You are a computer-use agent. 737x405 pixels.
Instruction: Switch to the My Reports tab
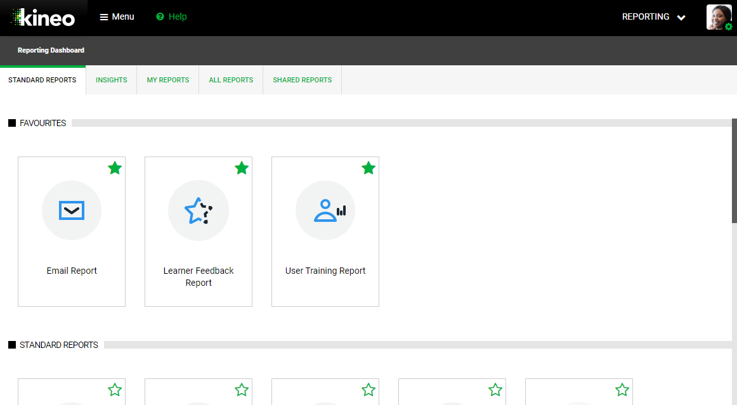[168, 80]
